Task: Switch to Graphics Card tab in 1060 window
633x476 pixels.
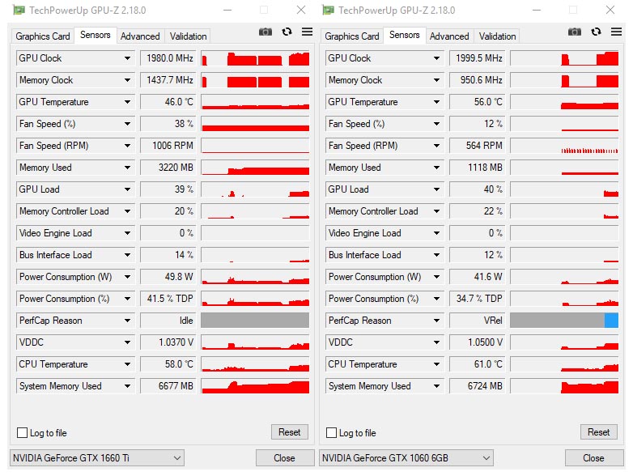Action: pyautogui.click(x=352, y=36)
